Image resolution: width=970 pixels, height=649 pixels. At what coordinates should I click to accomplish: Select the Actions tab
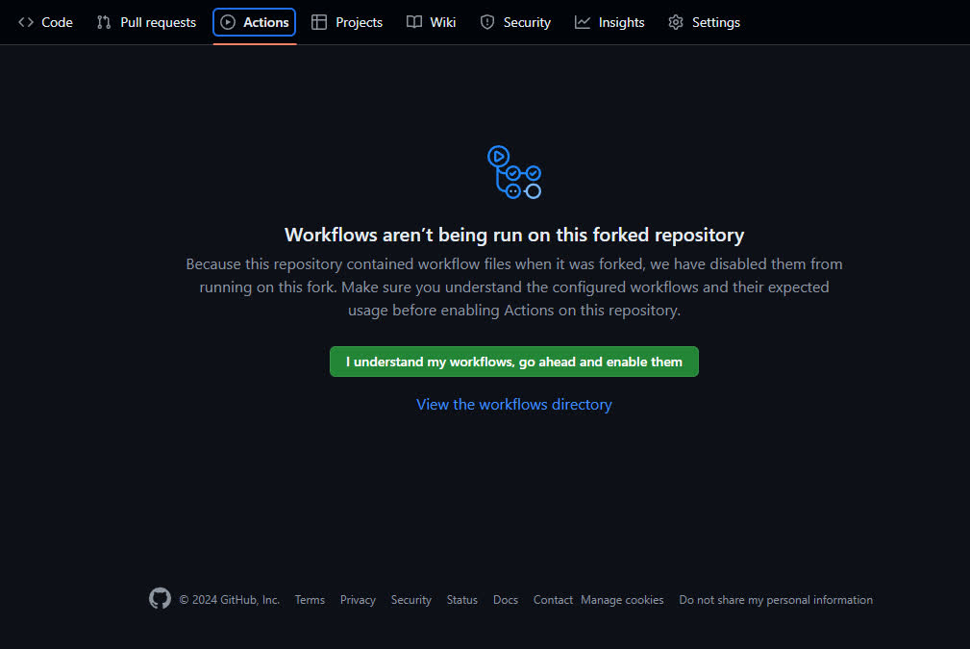pos(255,22)
